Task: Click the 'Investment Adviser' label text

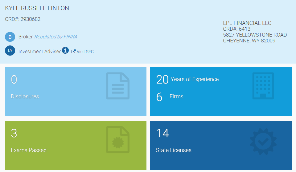Action: [x=39, y=52]
